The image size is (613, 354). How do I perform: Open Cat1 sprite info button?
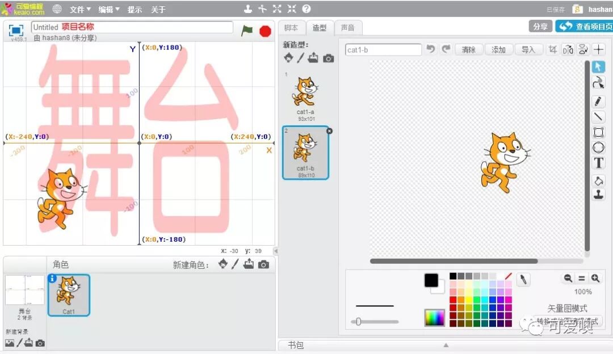[52, 278]
